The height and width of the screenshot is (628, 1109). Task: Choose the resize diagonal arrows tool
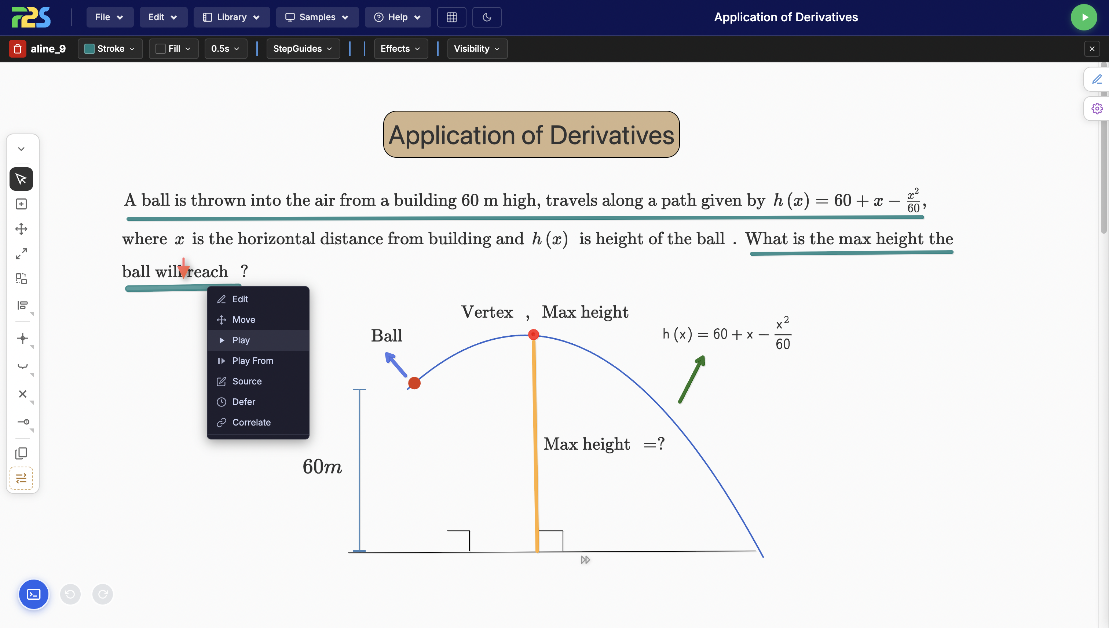click(x=21, y=254)
